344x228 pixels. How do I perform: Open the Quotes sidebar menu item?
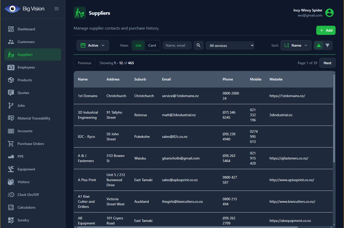point(23,93)
